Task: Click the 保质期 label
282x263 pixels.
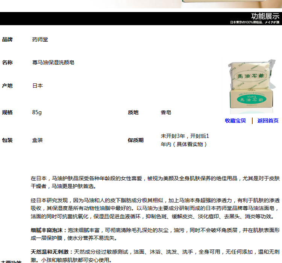Action: click(x=136, y=140)
